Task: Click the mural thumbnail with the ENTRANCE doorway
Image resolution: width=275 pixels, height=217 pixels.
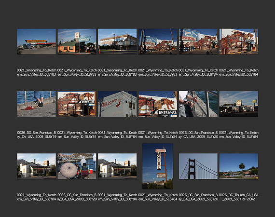Action: 77,104
